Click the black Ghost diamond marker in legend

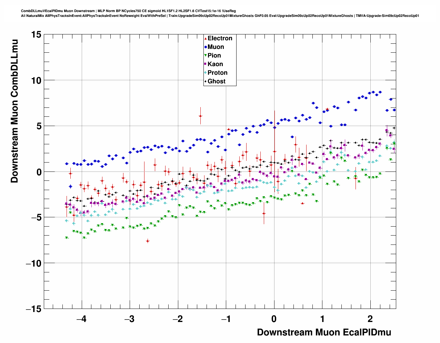click(x=206, y=82)
